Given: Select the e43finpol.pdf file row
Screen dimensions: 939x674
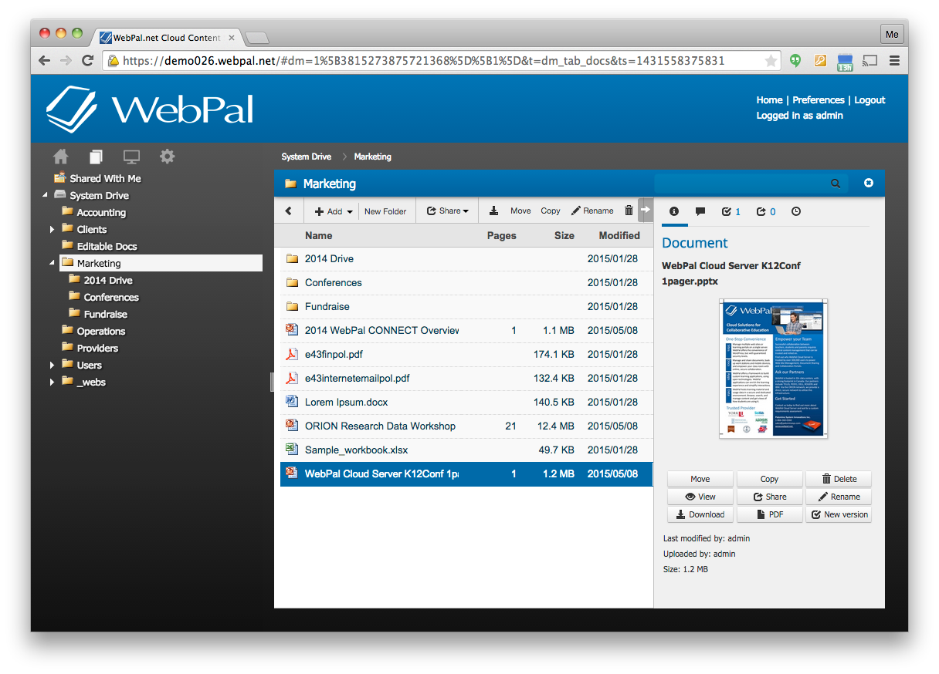Looking at the screenshot, I should click(466, 354).
